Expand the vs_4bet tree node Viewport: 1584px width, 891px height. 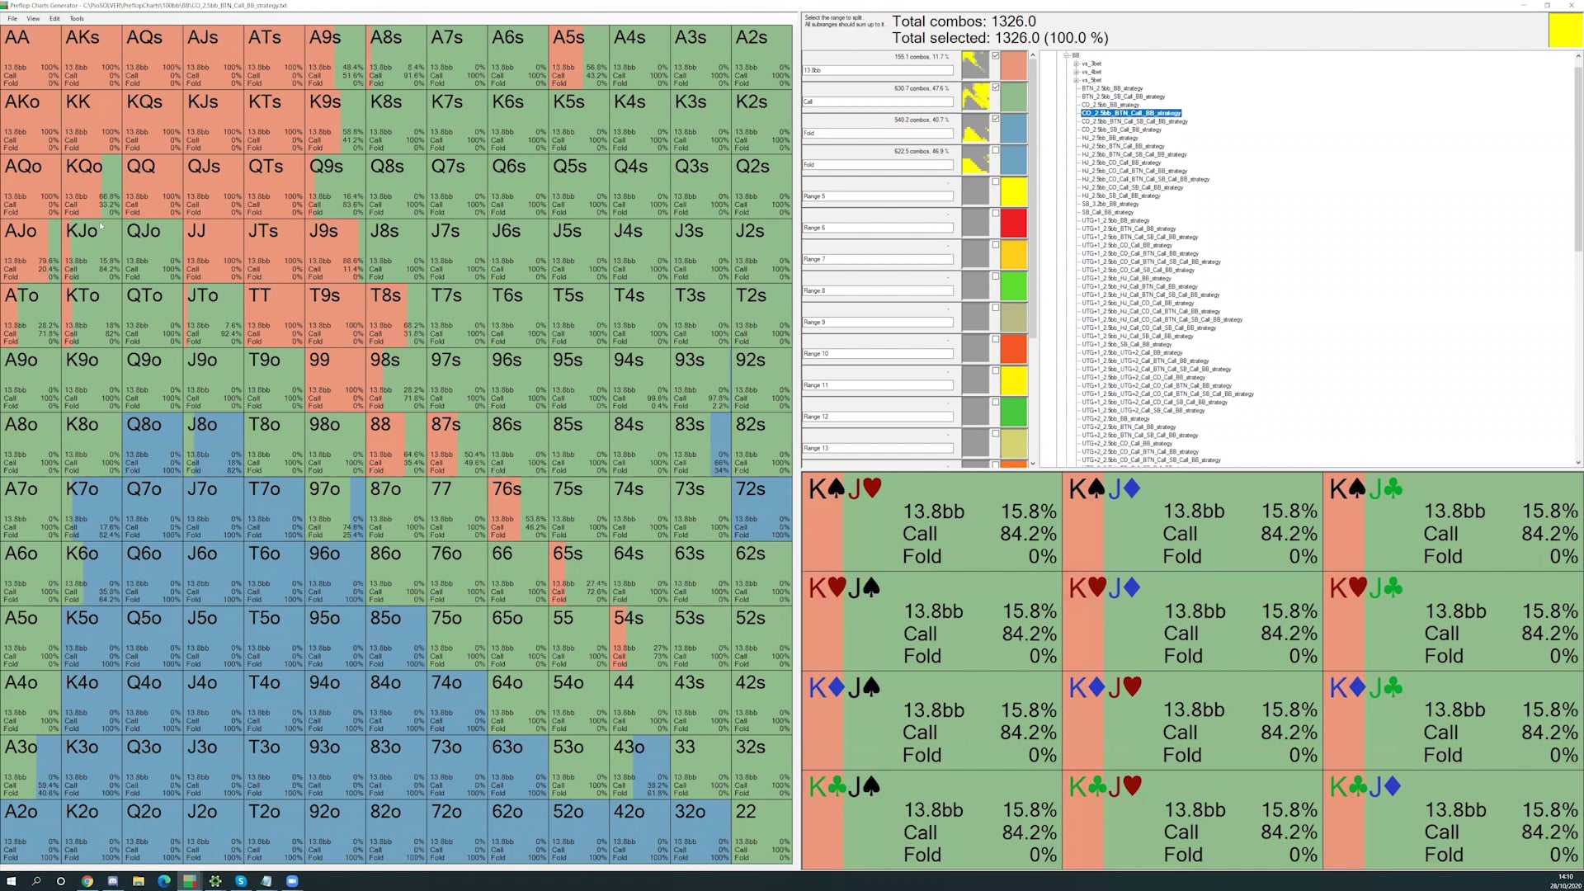pos(1076,72)
